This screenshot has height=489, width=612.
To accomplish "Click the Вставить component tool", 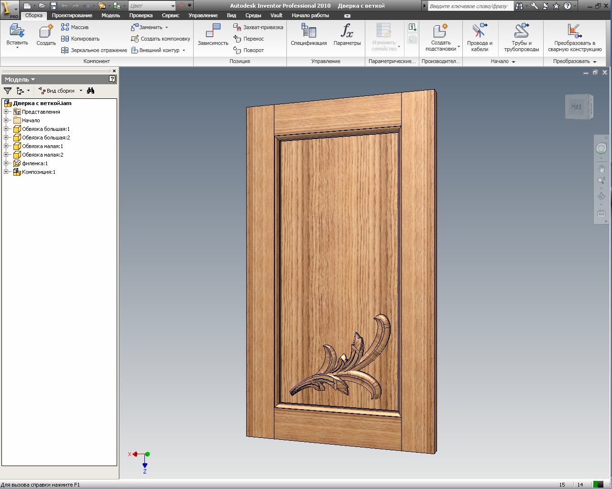I will [17, 36].
